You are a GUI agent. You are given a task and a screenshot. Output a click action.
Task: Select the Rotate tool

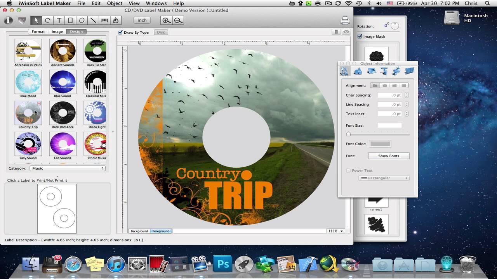click(x=48, y=20)
